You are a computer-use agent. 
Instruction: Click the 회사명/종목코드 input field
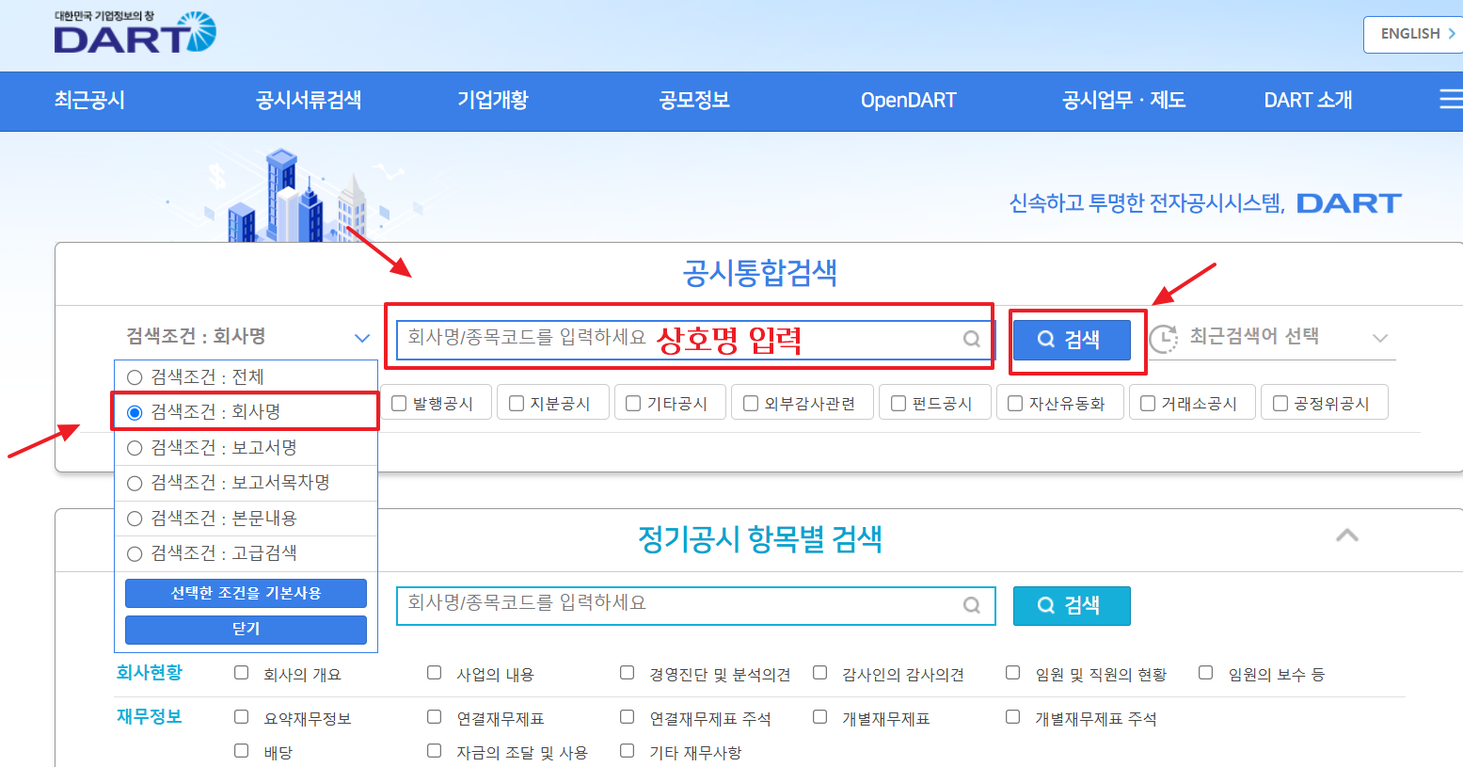click(659, 340)
